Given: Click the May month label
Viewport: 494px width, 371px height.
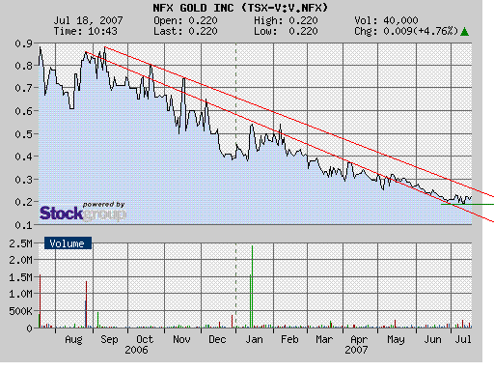Looking at the screenshot, I should tap(396, 339).
